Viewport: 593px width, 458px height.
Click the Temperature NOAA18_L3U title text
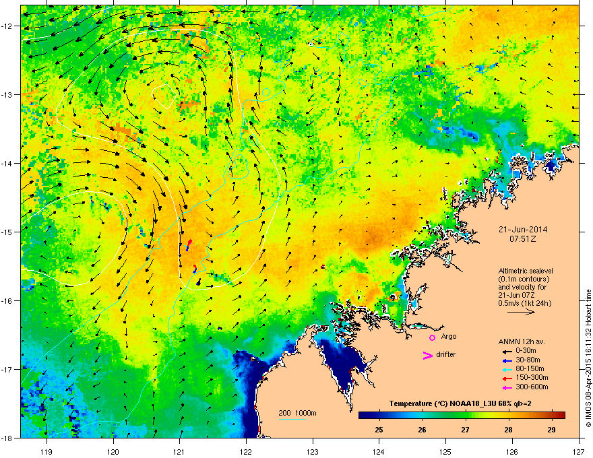click(460, 404)
